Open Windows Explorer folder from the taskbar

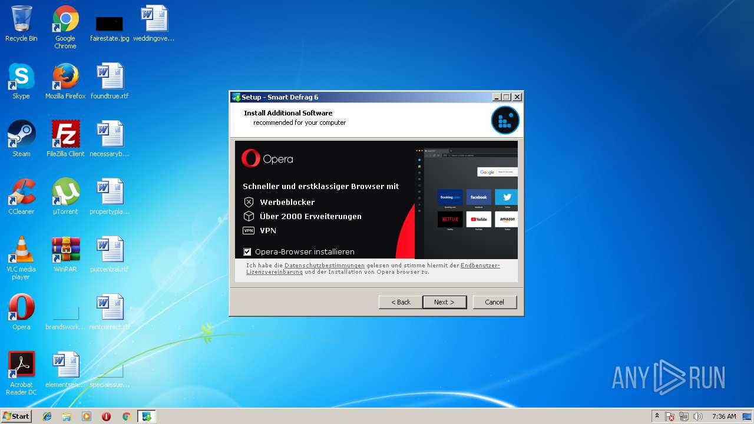point(67,416)
